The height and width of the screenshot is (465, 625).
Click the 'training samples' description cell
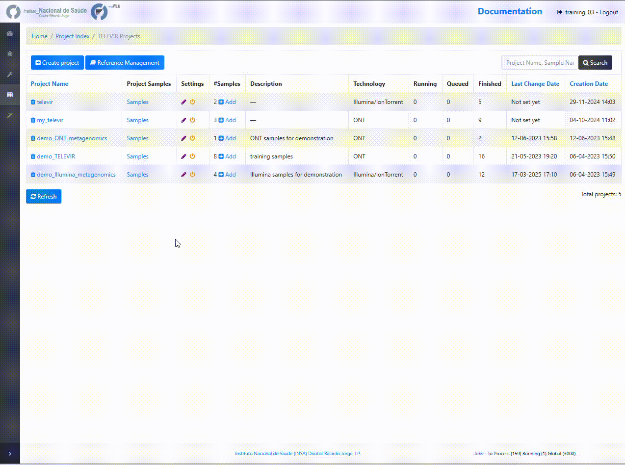coord(271,156)
